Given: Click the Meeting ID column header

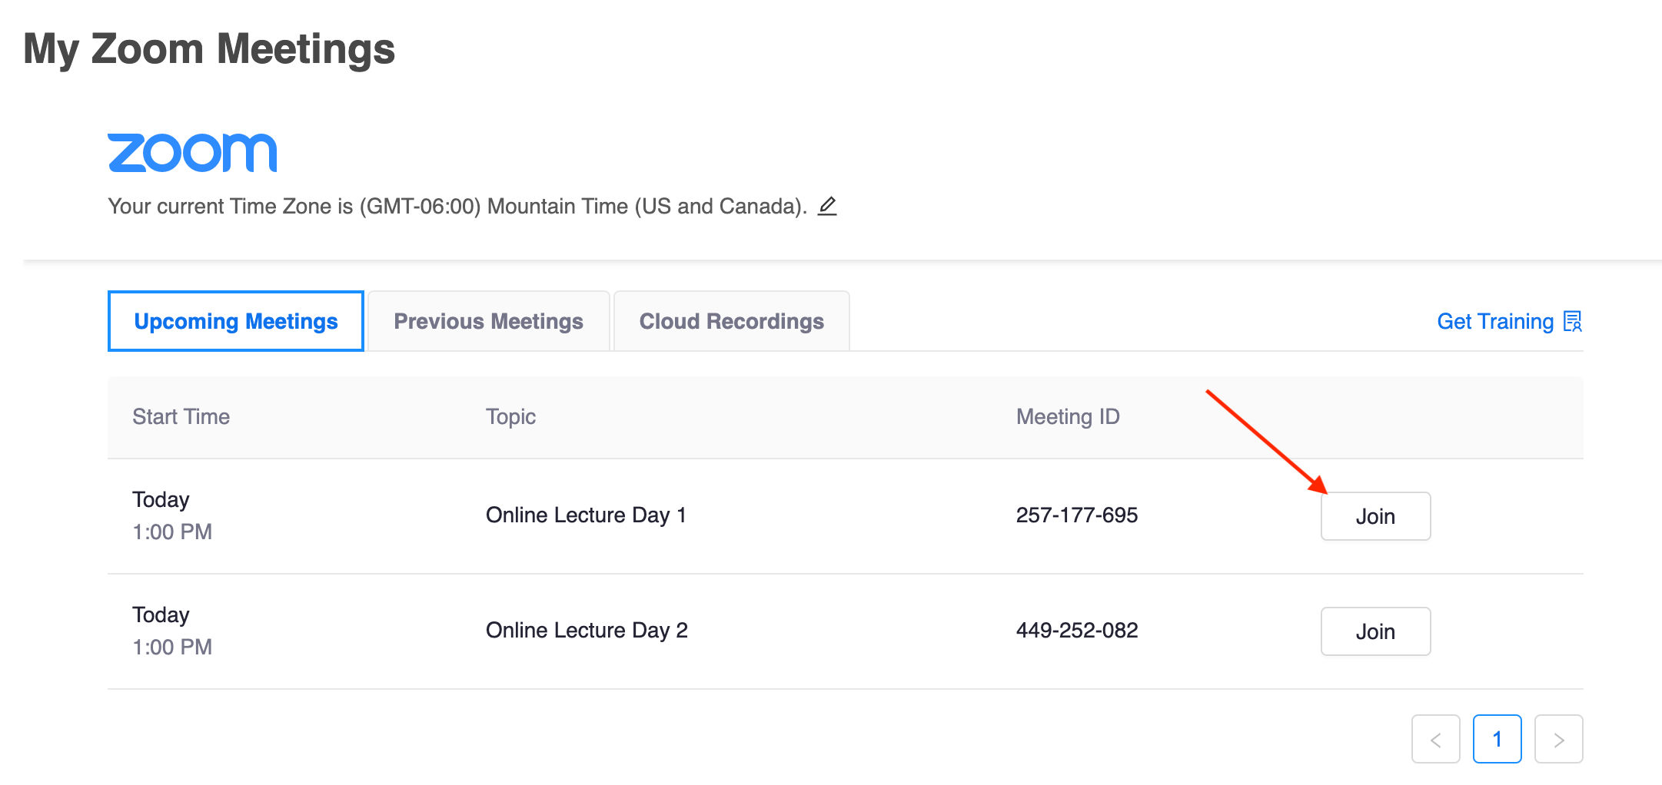Looking at the screenshot, I should tap(1068, 417).
